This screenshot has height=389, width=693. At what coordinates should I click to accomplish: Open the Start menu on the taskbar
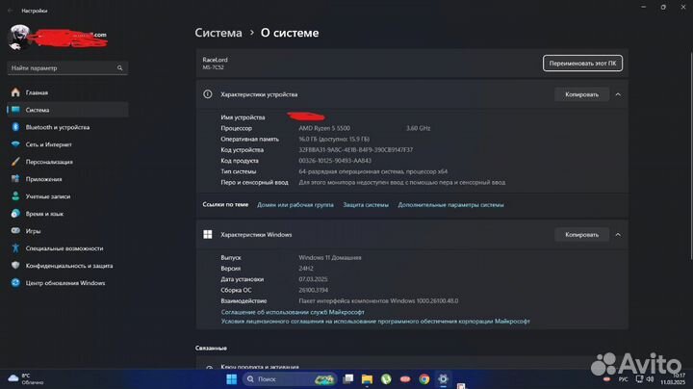coord(231,379)
